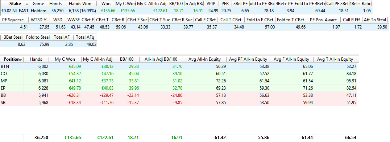Click the Hands Won column header
This screenshot has height=142, width=390.
[x=80, y=4]
